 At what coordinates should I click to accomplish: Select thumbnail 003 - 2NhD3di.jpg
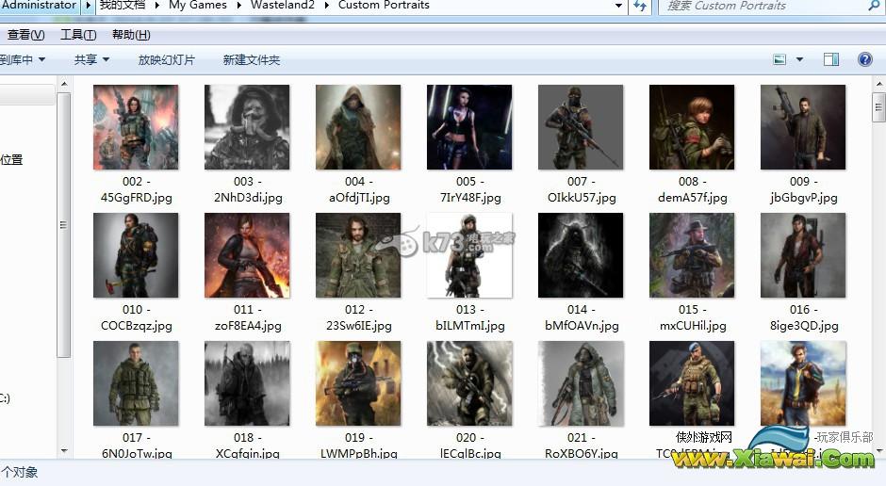click(x=247, y=127)
